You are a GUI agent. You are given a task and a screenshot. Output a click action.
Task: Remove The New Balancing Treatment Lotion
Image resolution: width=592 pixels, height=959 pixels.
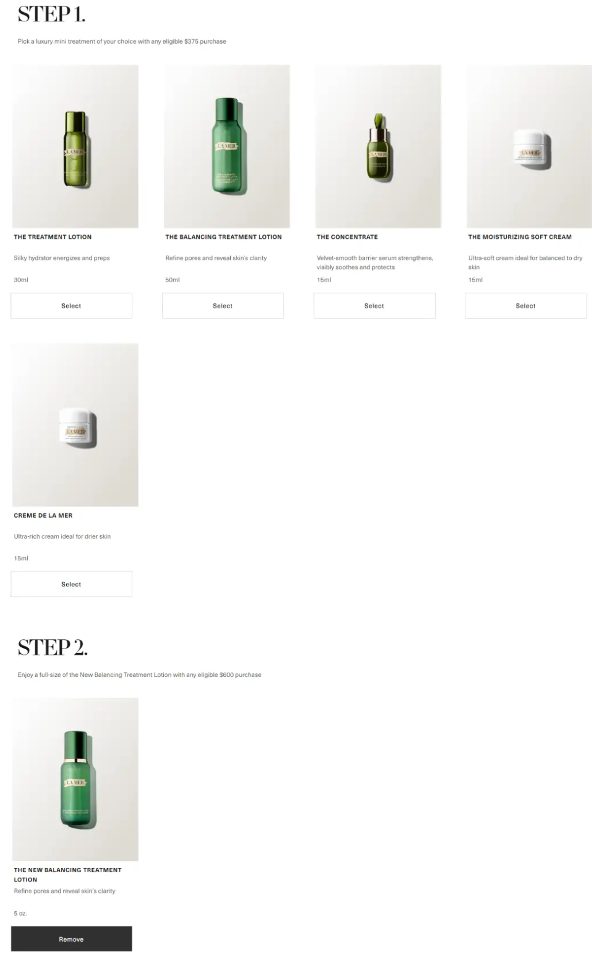(x=71, y=939)
